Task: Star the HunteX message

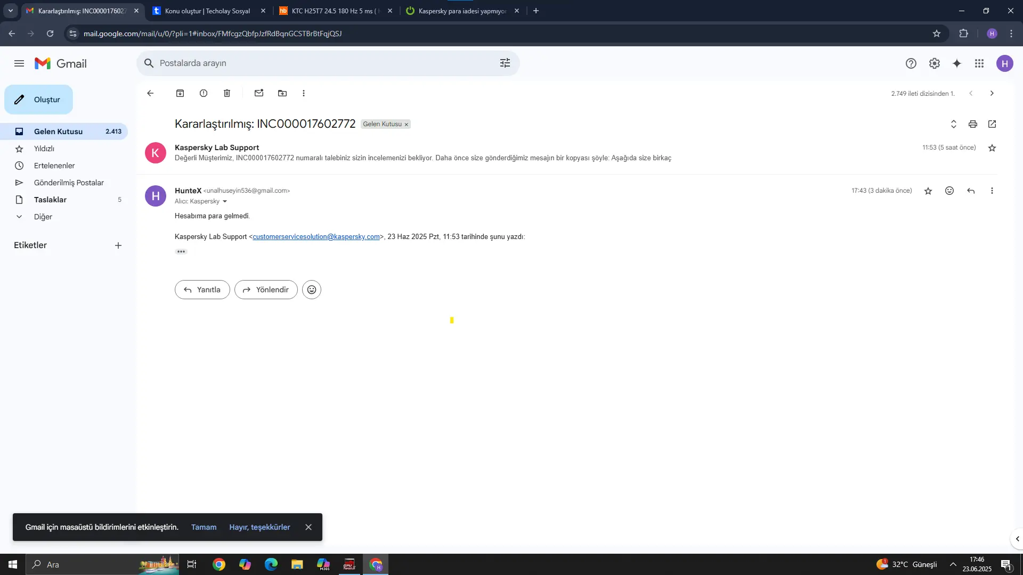Action: click(928, 191)
